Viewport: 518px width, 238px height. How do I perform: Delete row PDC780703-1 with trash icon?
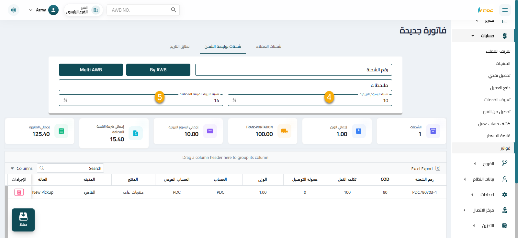coord(19,192)
